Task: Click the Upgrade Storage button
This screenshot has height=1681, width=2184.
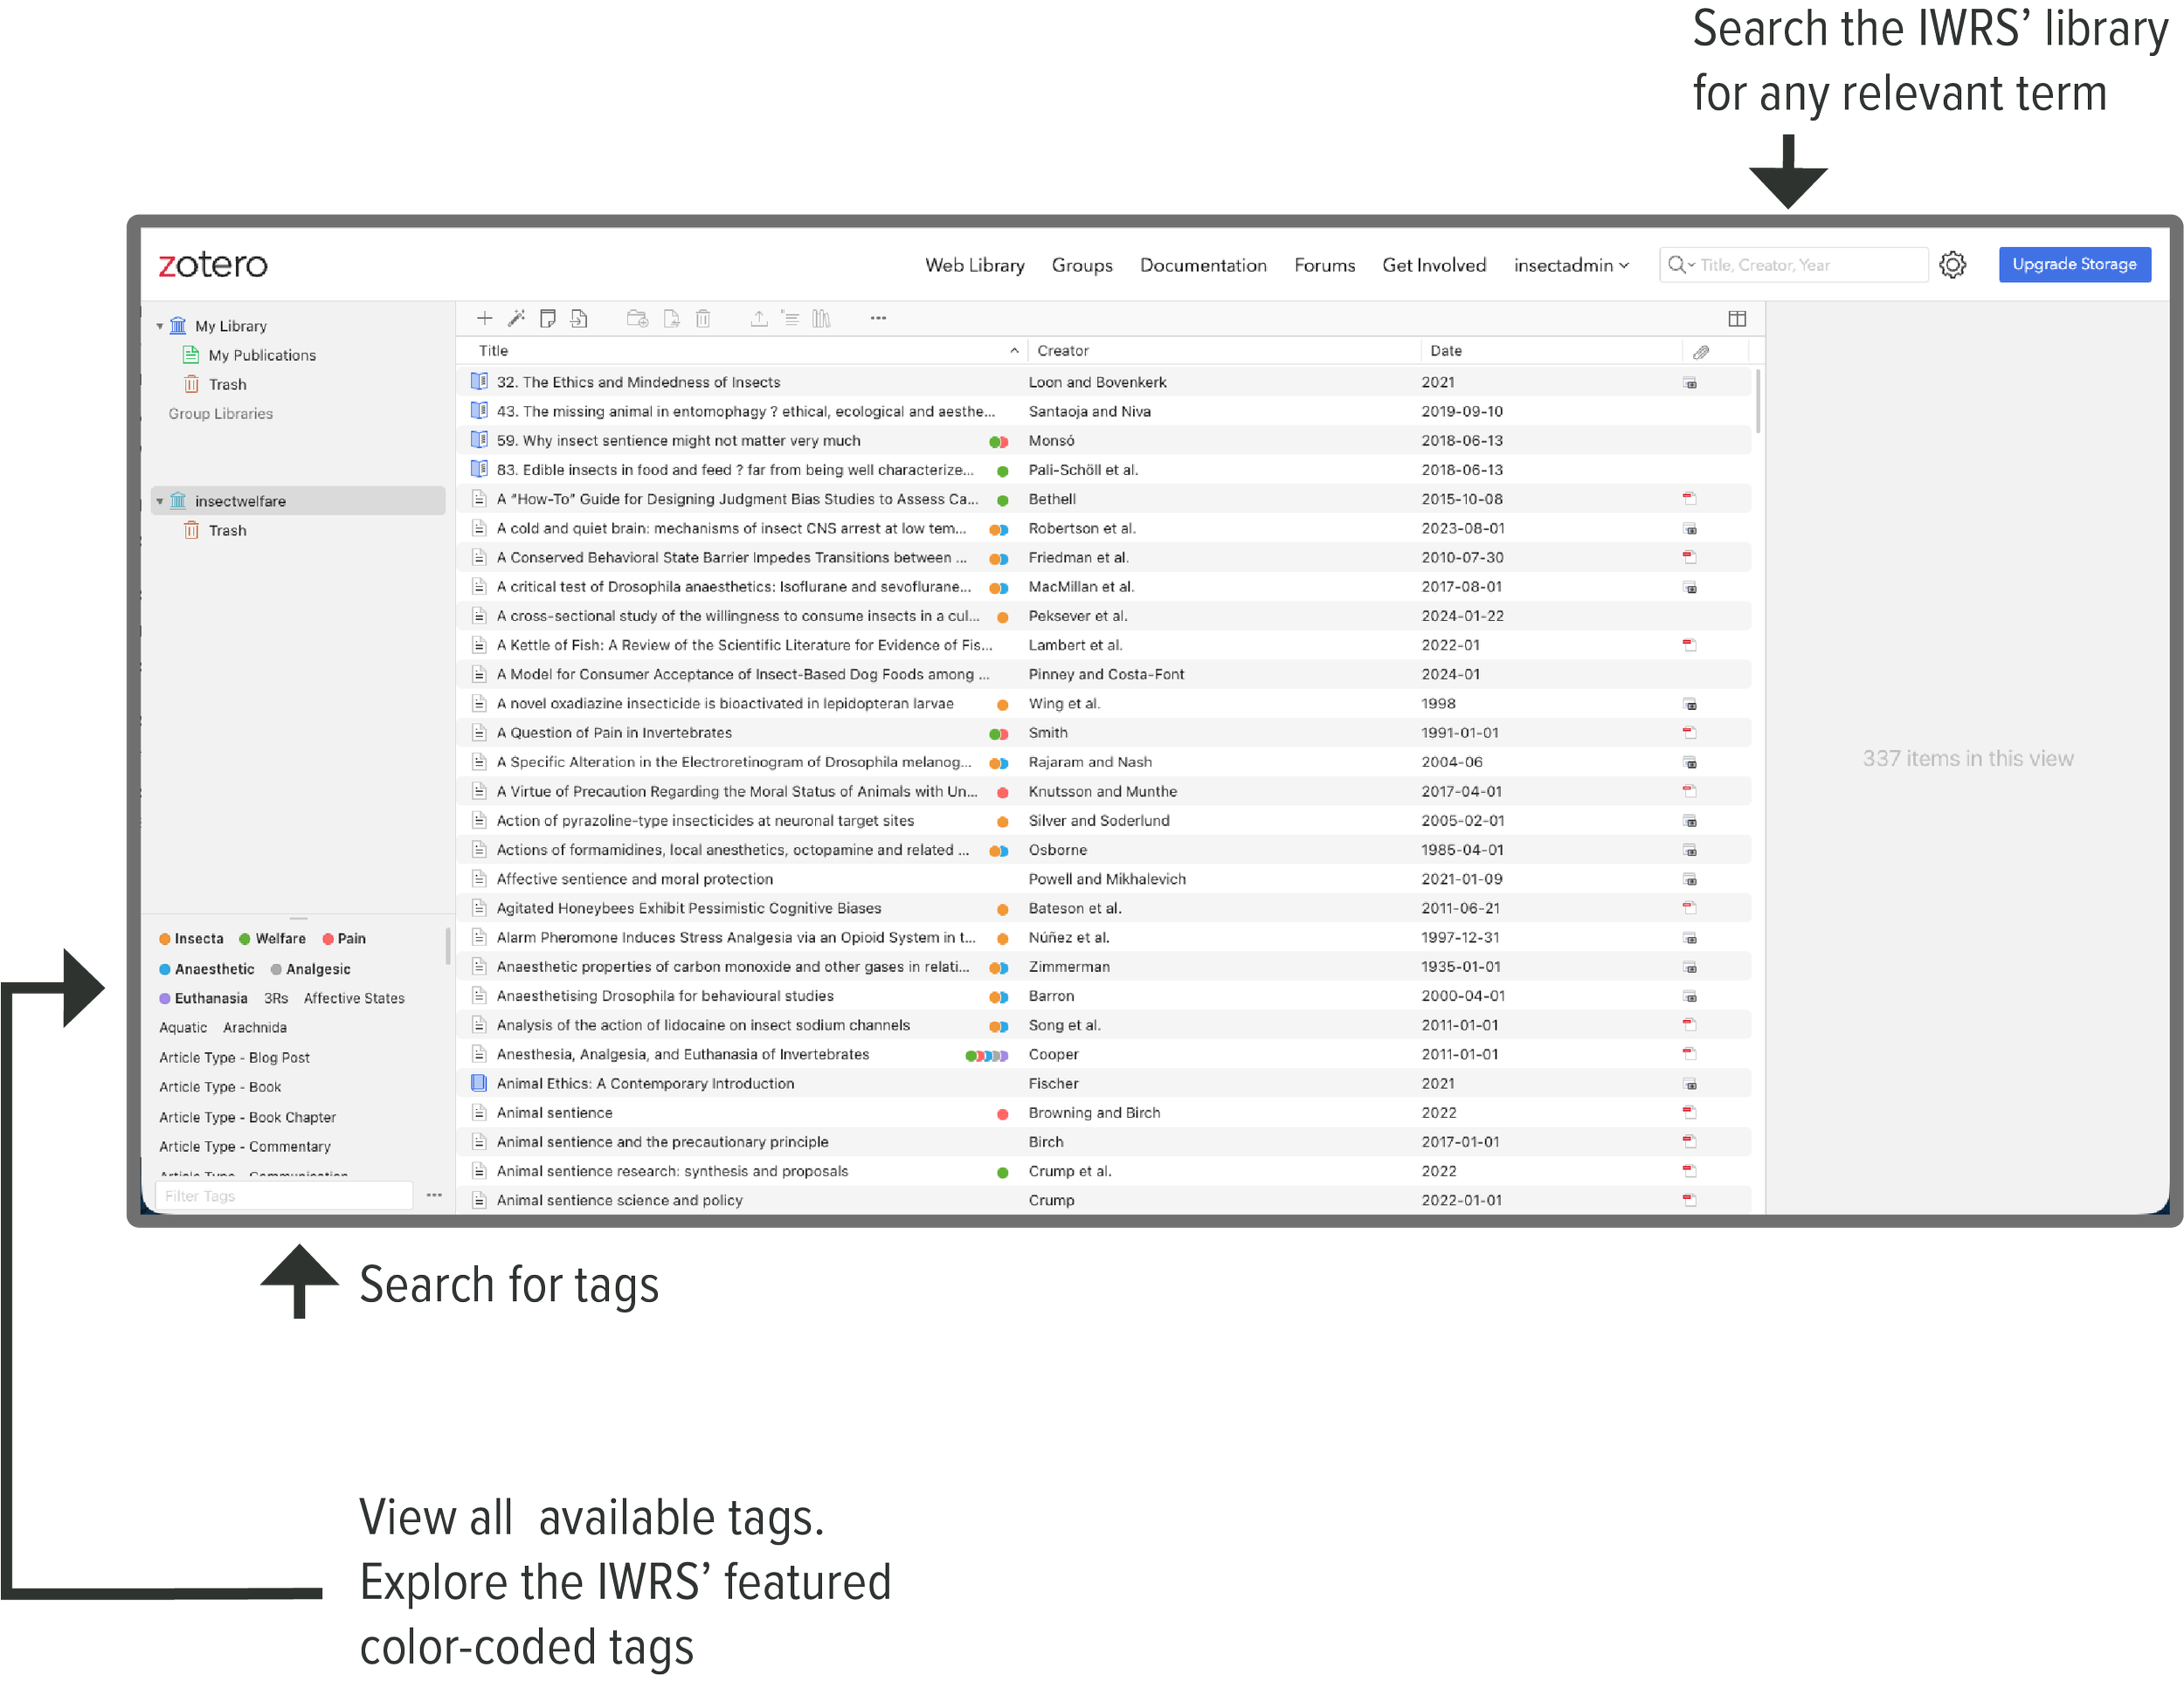Action: [2074, 265]
